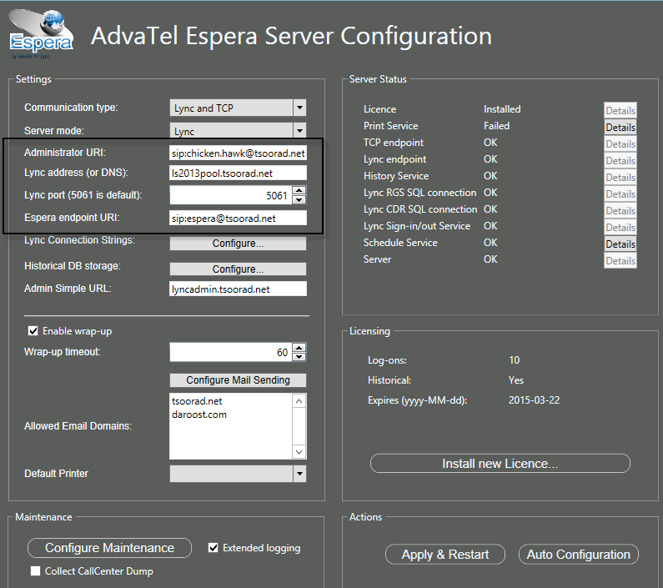Click Details for Schedule Service
Image resolution: width=663 pixels, height=588 pixels.
click(x=620, y=244)
